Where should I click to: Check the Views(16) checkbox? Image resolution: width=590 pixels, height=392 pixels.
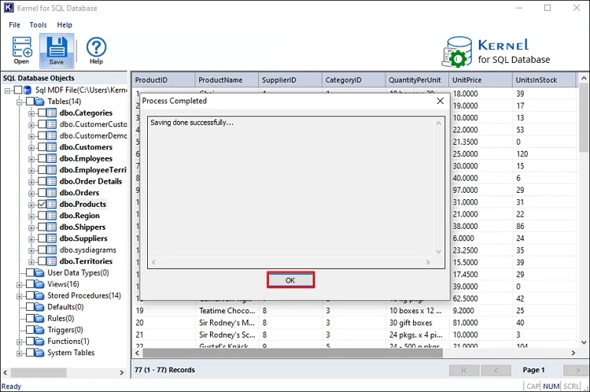pos(30,284)
